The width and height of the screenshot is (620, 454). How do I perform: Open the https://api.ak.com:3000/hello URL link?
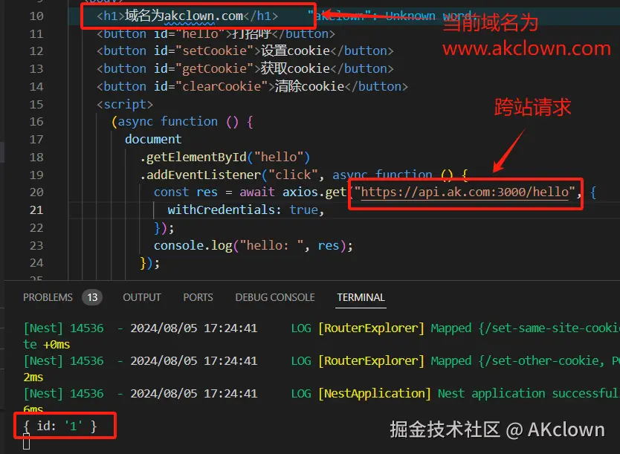pos(465,192)
